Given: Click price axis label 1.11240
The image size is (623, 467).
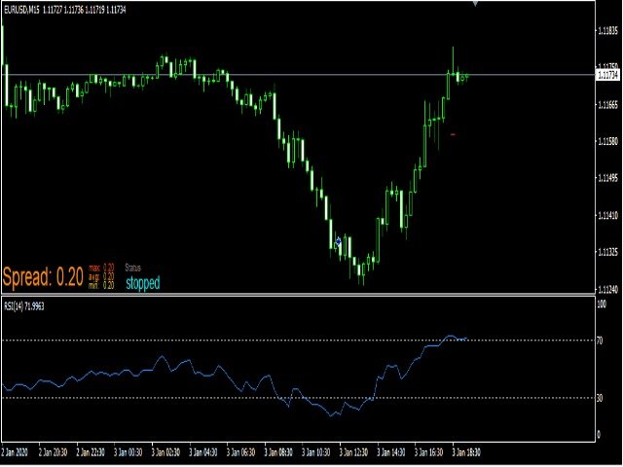Looking at the screenshot, I should pos(607,289).
